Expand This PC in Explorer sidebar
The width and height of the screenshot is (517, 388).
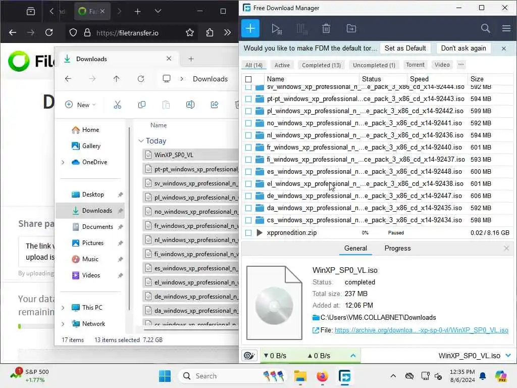point(63,308)
